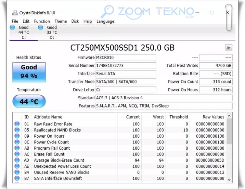245x189 pixels.
Task: Click the status orb for Average Block-Erase Count
Action: click(17, 160)
